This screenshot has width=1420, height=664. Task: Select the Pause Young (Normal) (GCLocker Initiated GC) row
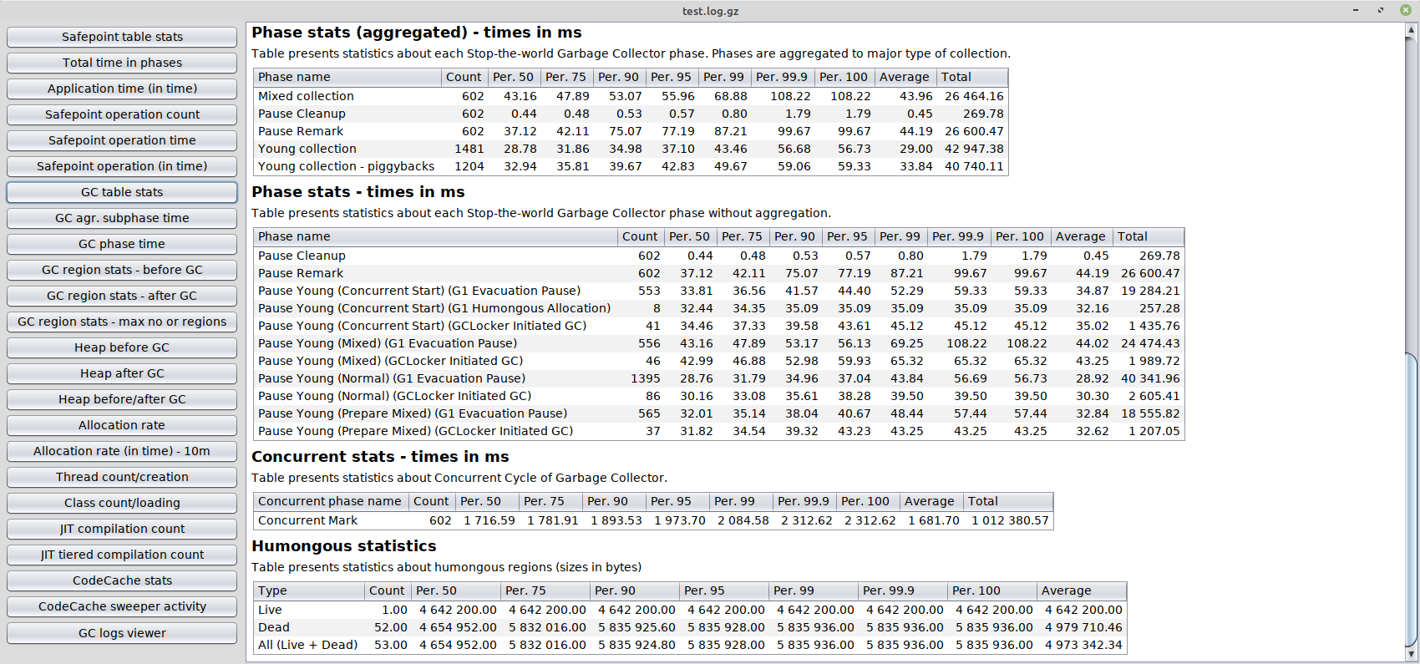click(718, 396)
